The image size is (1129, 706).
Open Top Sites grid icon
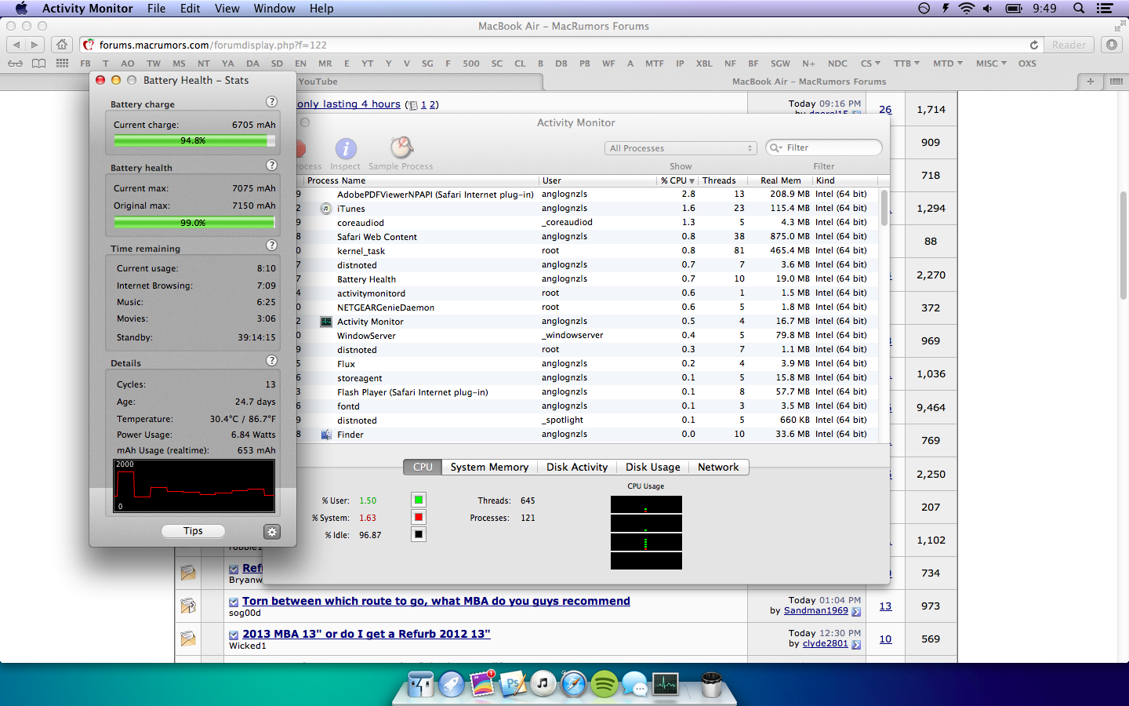click(62, 64)
